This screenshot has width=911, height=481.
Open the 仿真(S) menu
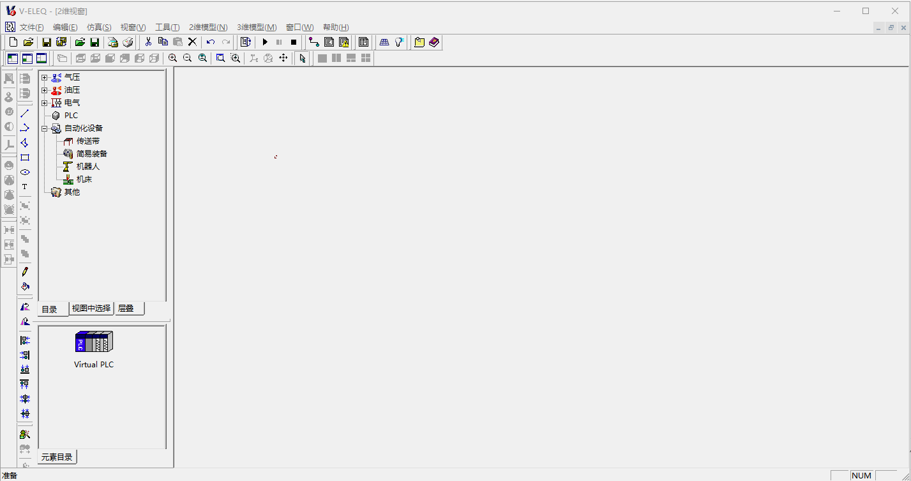(x=99, y=27)
